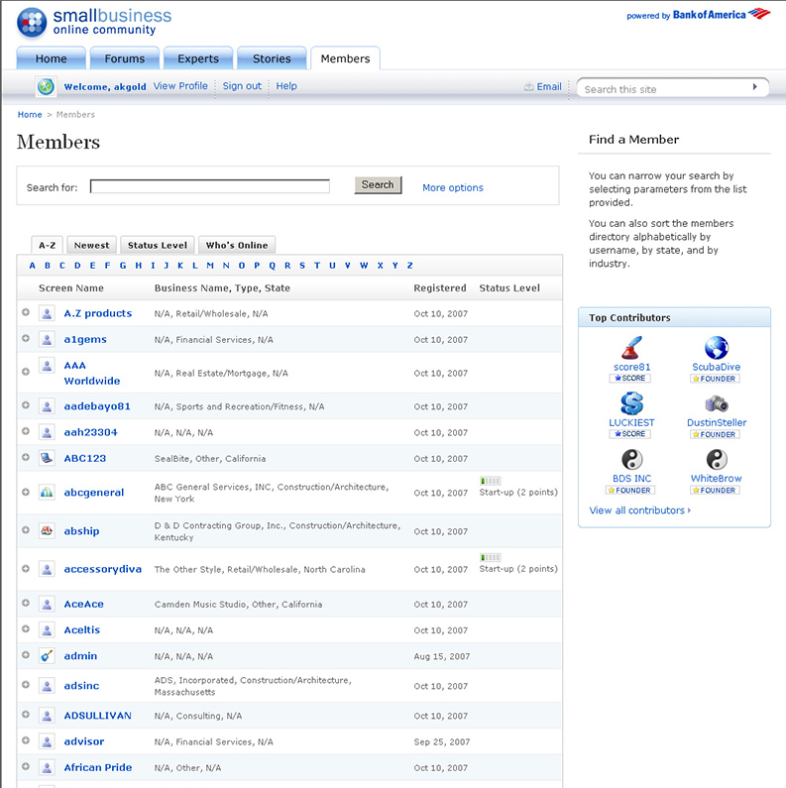Screen dimensions: 786x788
Task: Open the More options link
Action: 452,187
